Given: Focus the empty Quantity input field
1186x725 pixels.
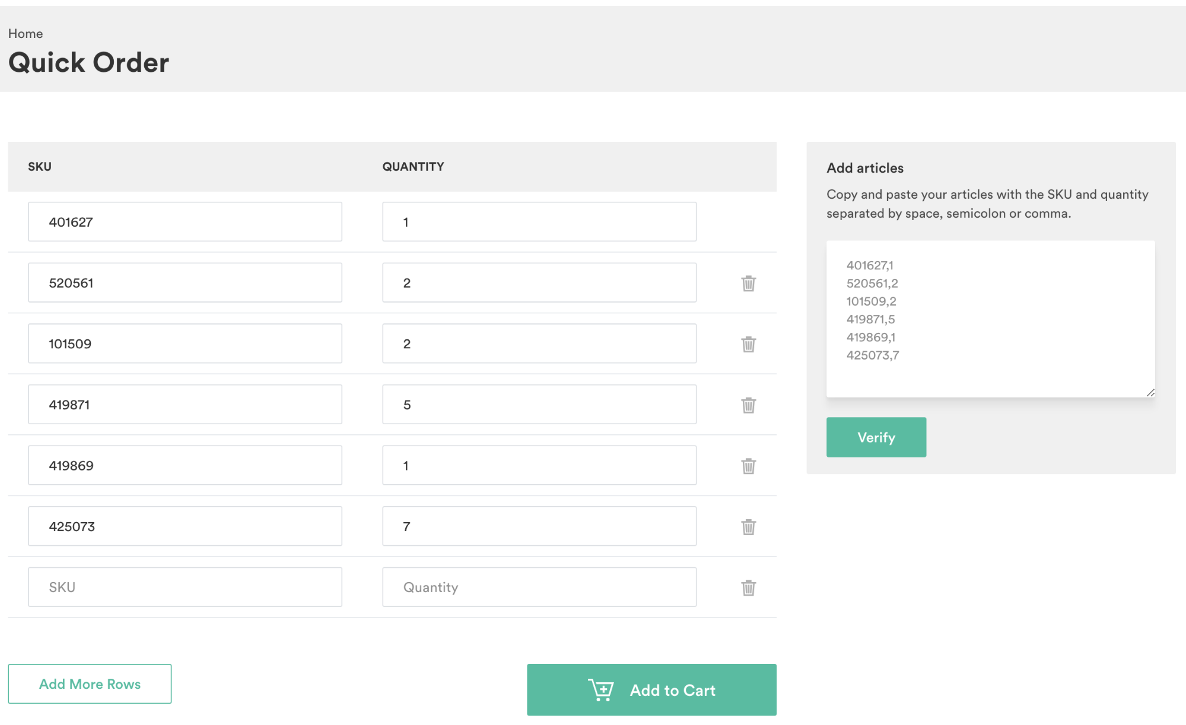Looking at the screenshot, I should coord(539,587).
